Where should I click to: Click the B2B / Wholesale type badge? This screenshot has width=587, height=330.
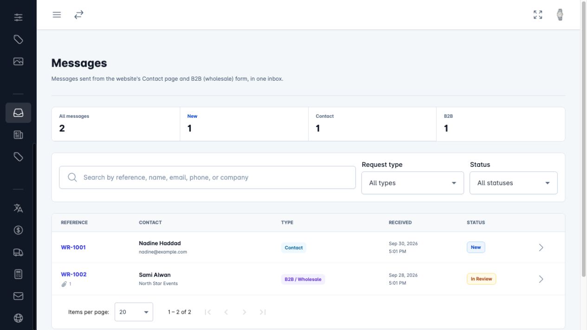[303, 279]
